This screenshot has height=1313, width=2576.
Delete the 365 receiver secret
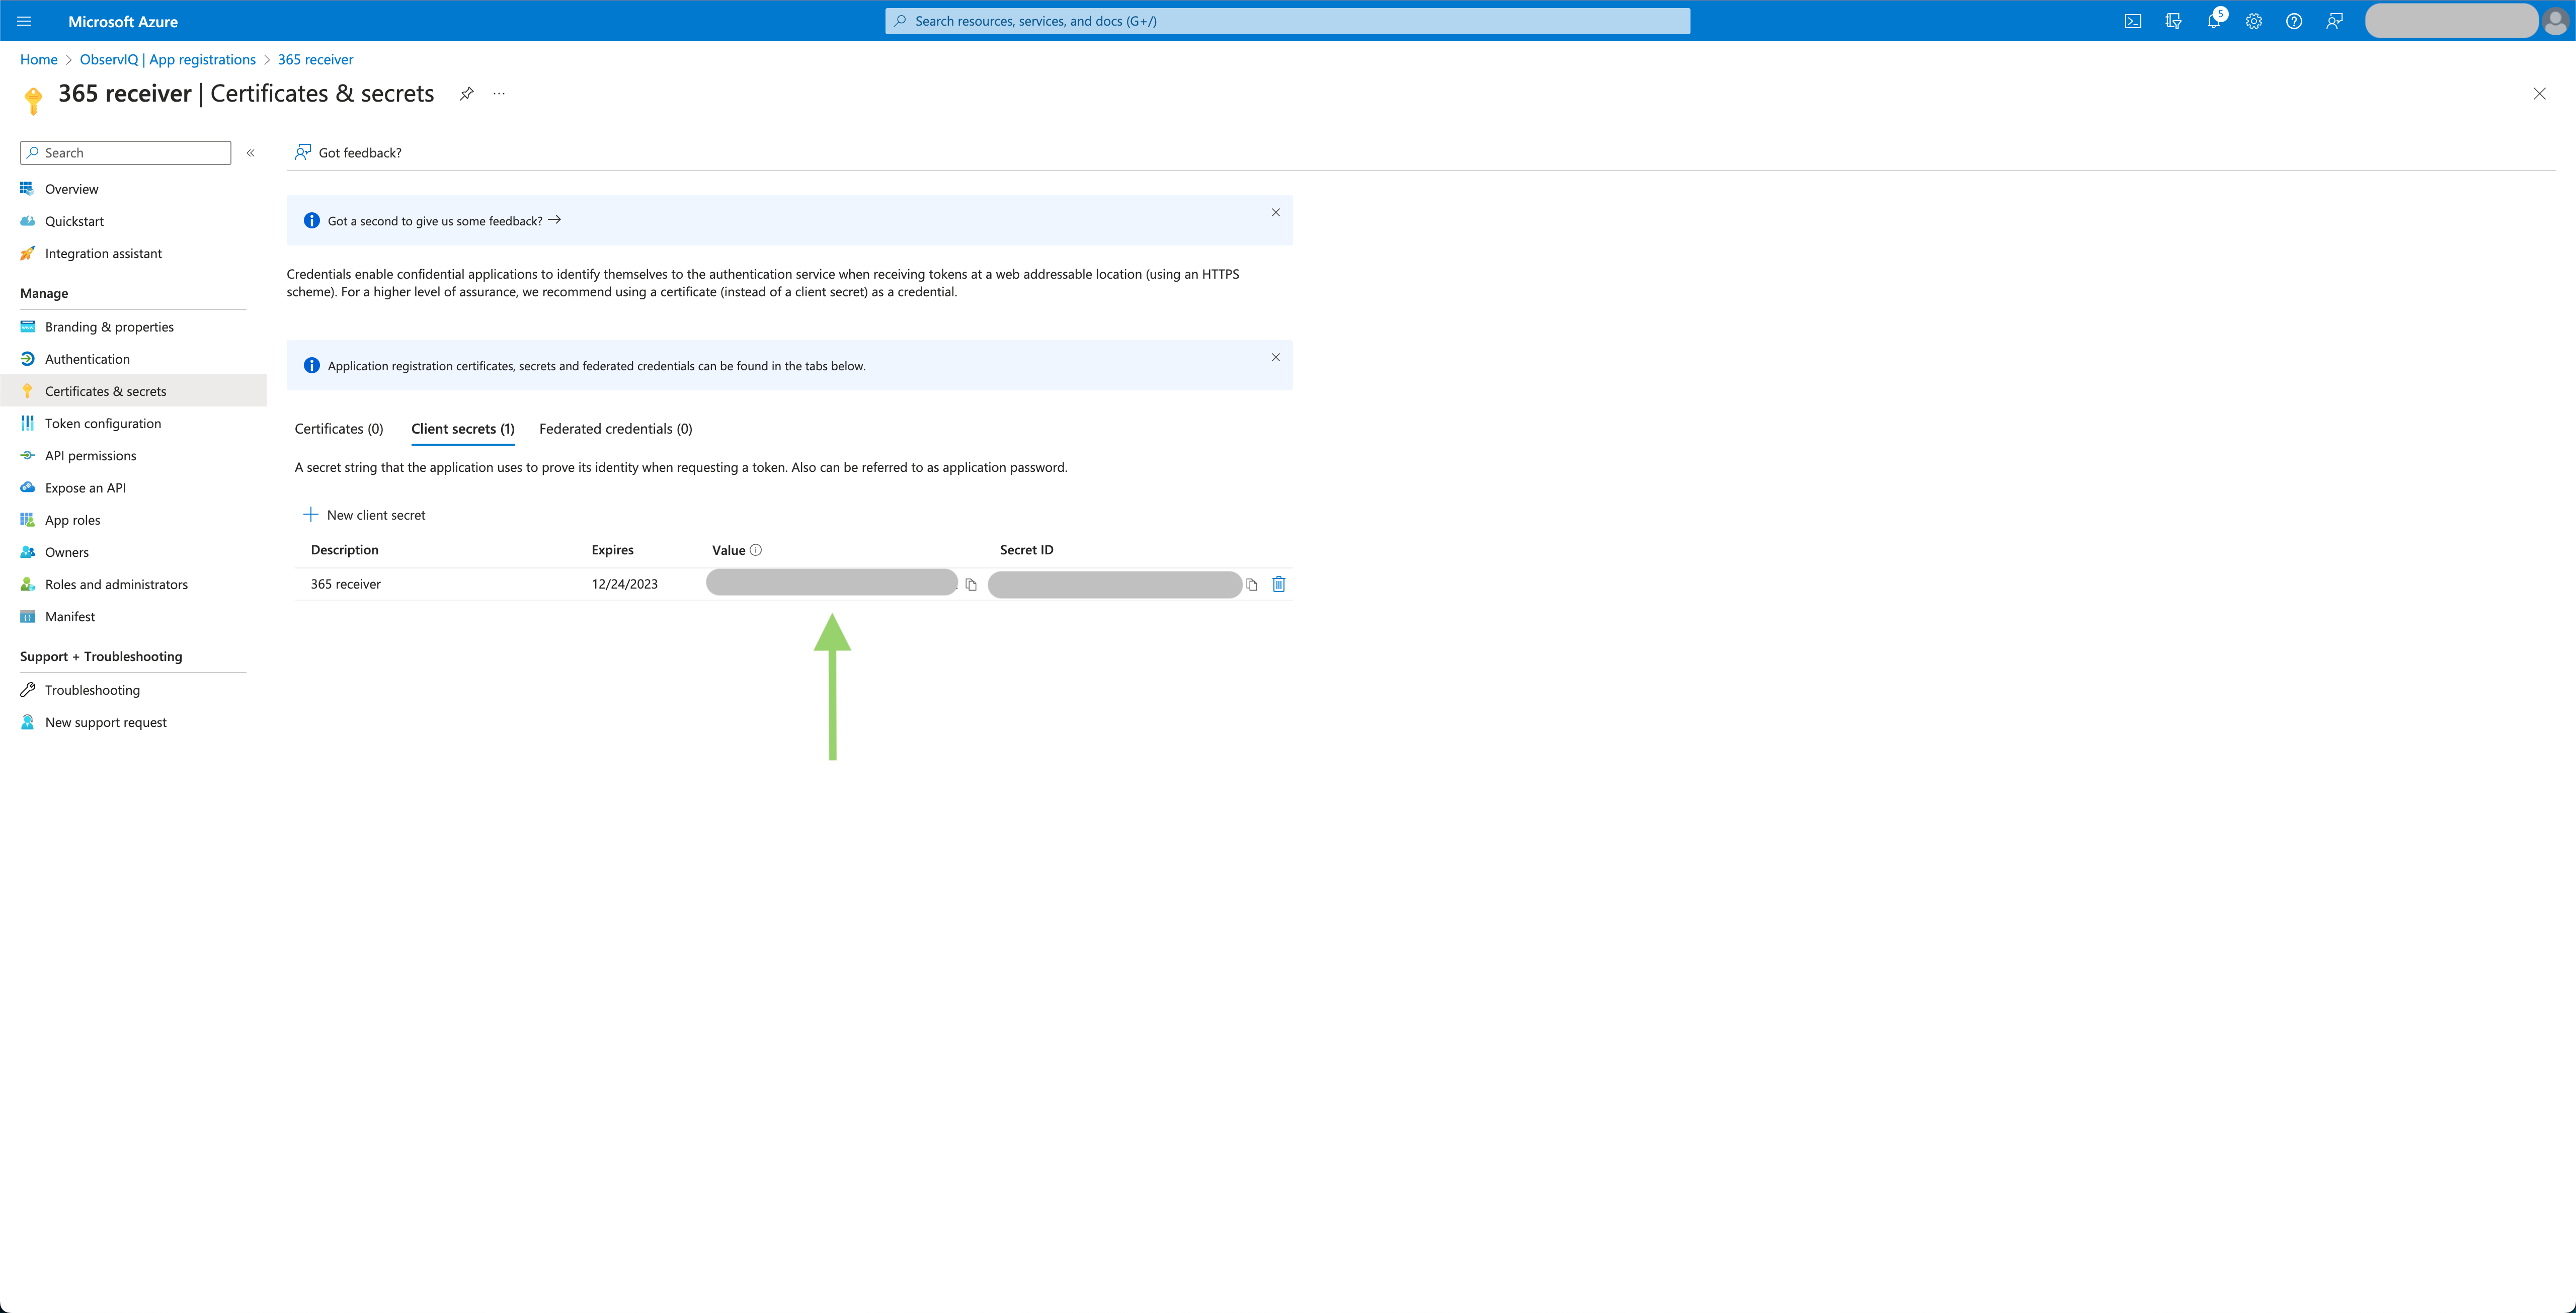click(x=1278, y=584)
